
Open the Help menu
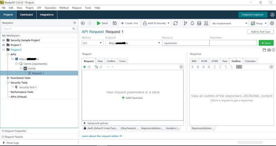pos(97,8)
